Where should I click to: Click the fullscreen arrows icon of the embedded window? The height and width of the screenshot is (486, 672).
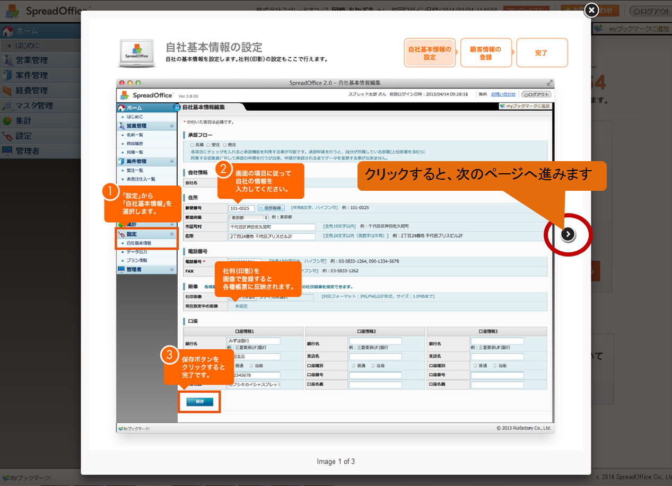click(549, 83)
